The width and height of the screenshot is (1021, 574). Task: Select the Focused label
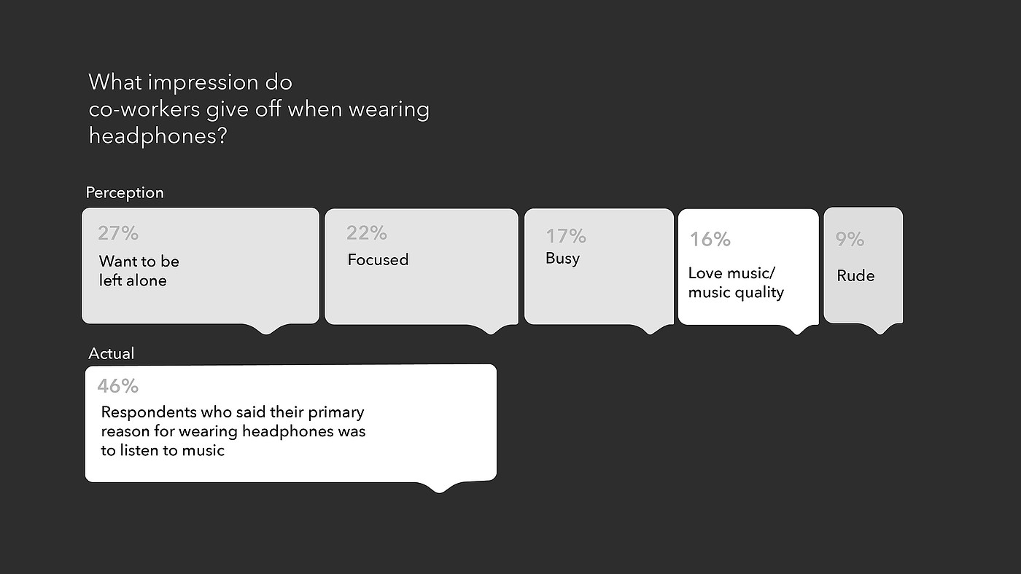(378, 260)
